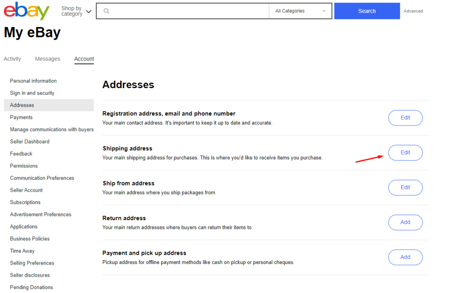Click the Addresses page heading
Screen dimensions: 449x293
(128, 85)
